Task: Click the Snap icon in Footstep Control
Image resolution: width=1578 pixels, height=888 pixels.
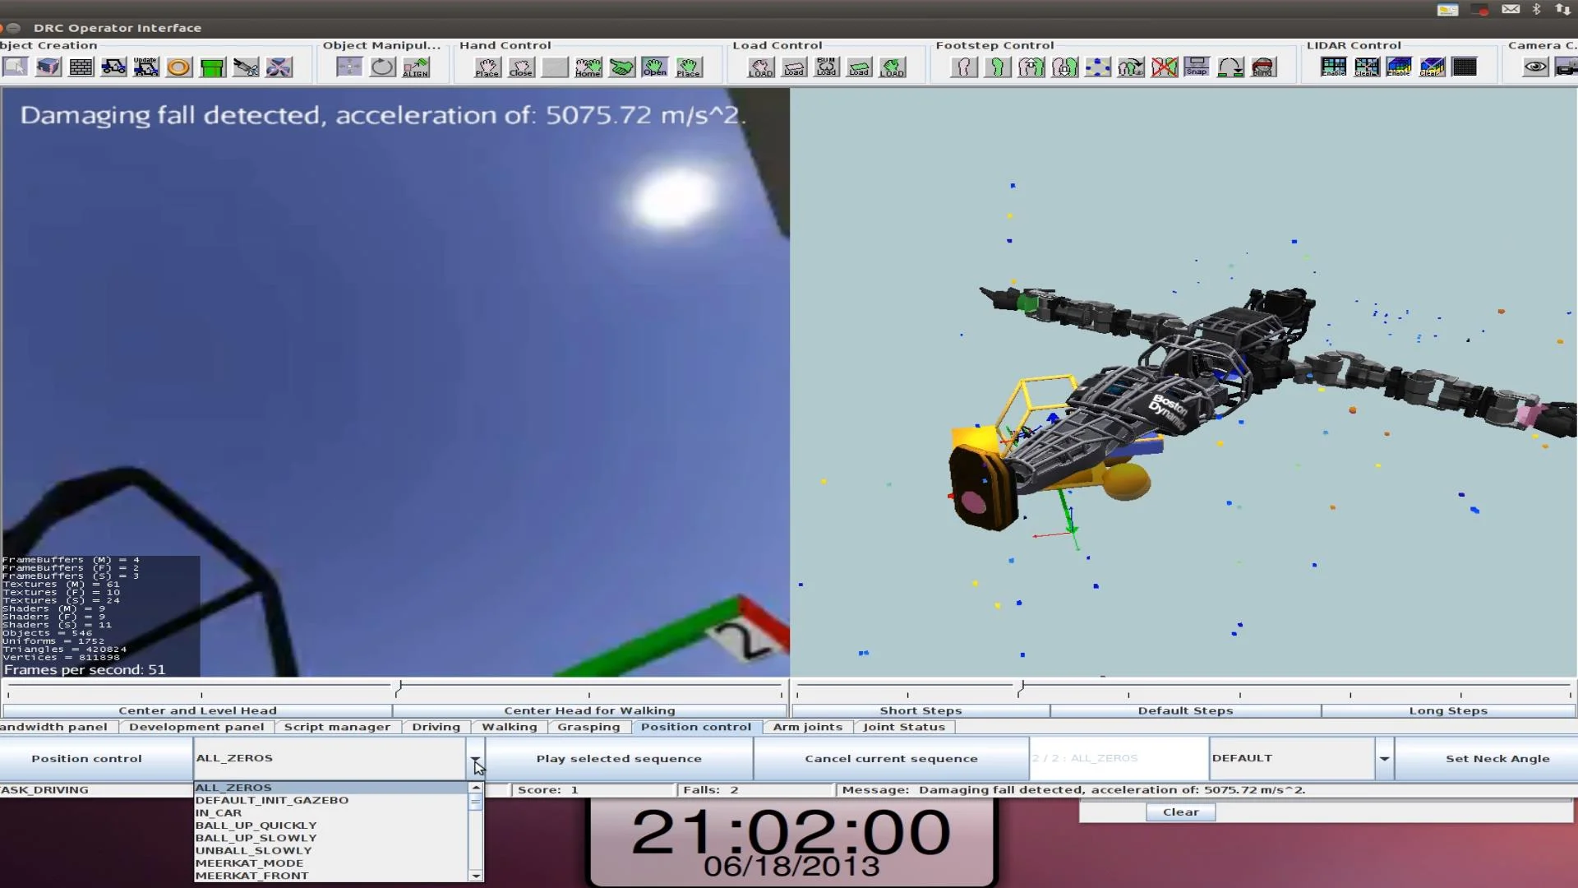Action: tap(1197, 67)
